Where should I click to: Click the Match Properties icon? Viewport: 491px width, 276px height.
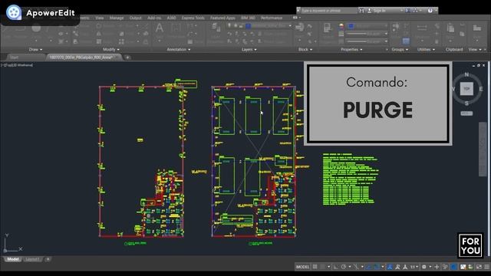(x=328, y=28)
